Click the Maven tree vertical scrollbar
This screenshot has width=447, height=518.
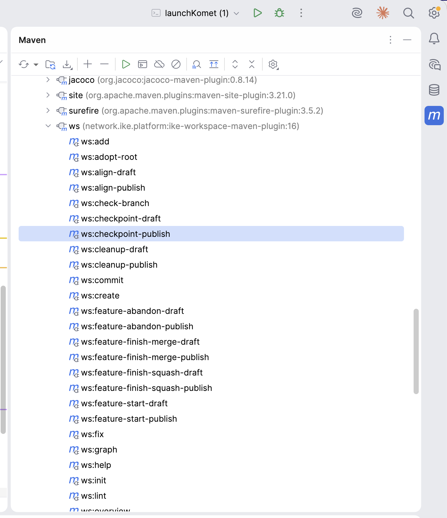click(x=416, y=351)
